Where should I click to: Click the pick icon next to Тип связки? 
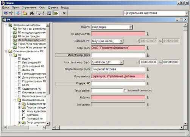tap(148, 104)
